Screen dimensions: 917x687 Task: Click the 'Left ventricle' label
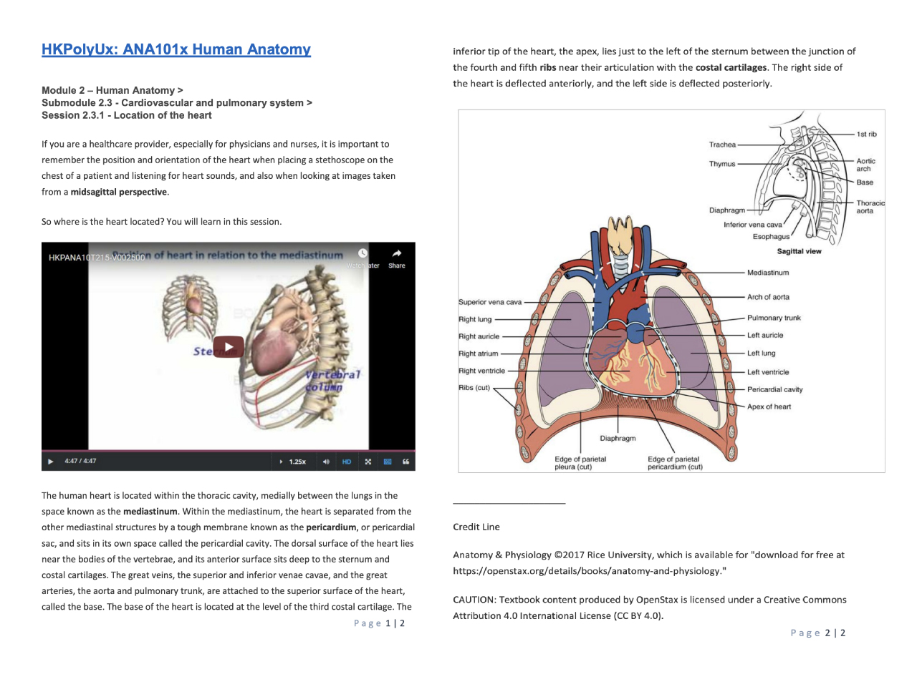768,372
